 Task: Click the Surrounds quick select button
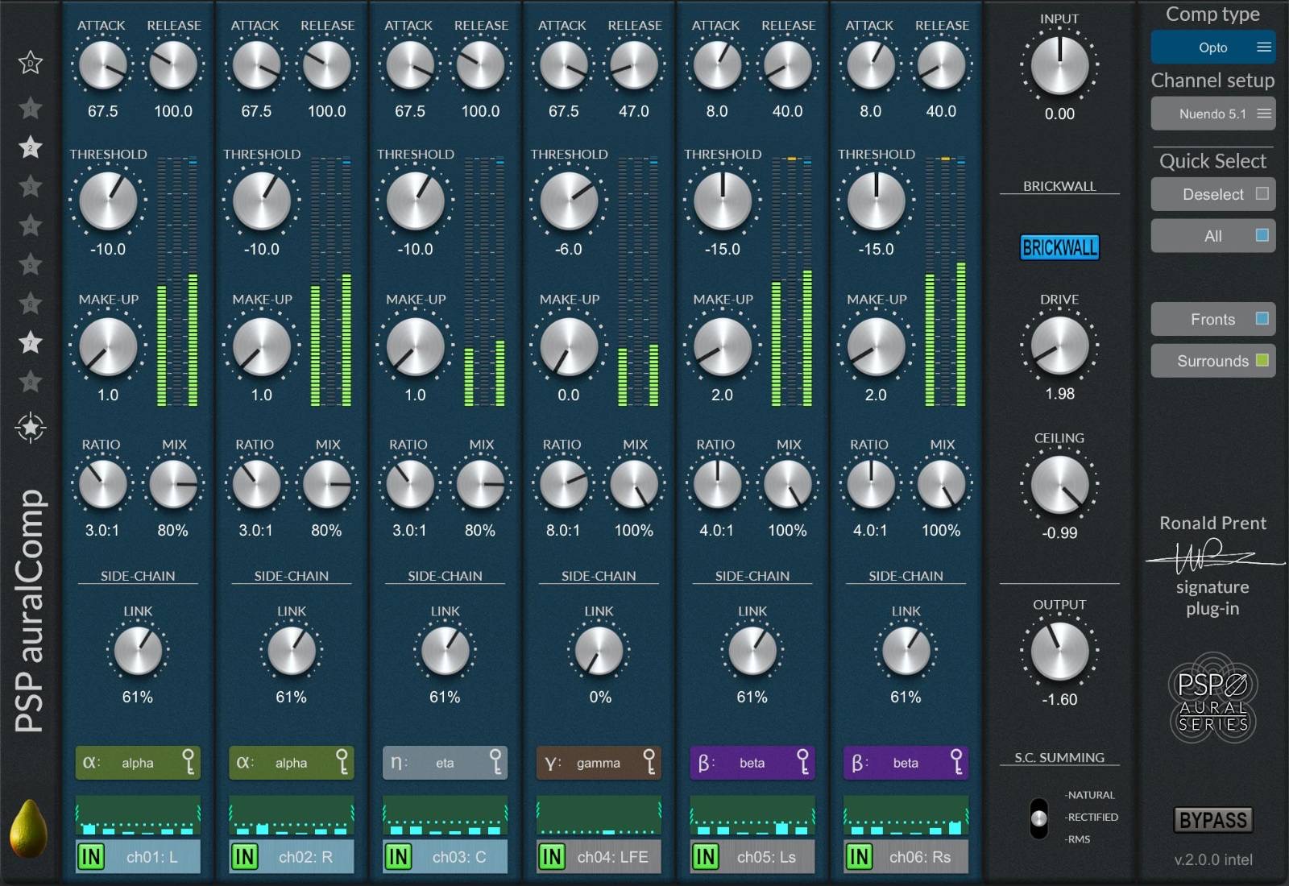pos(1212,361)
